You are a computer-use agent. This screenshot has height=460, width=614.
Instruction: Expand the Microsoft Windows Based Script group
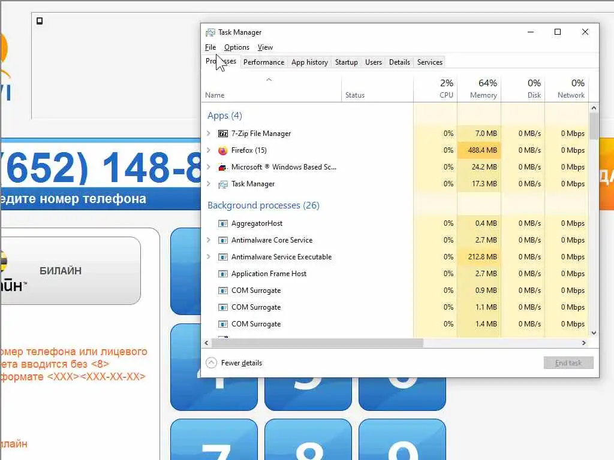pyautogui.click(x=209, y=167)
